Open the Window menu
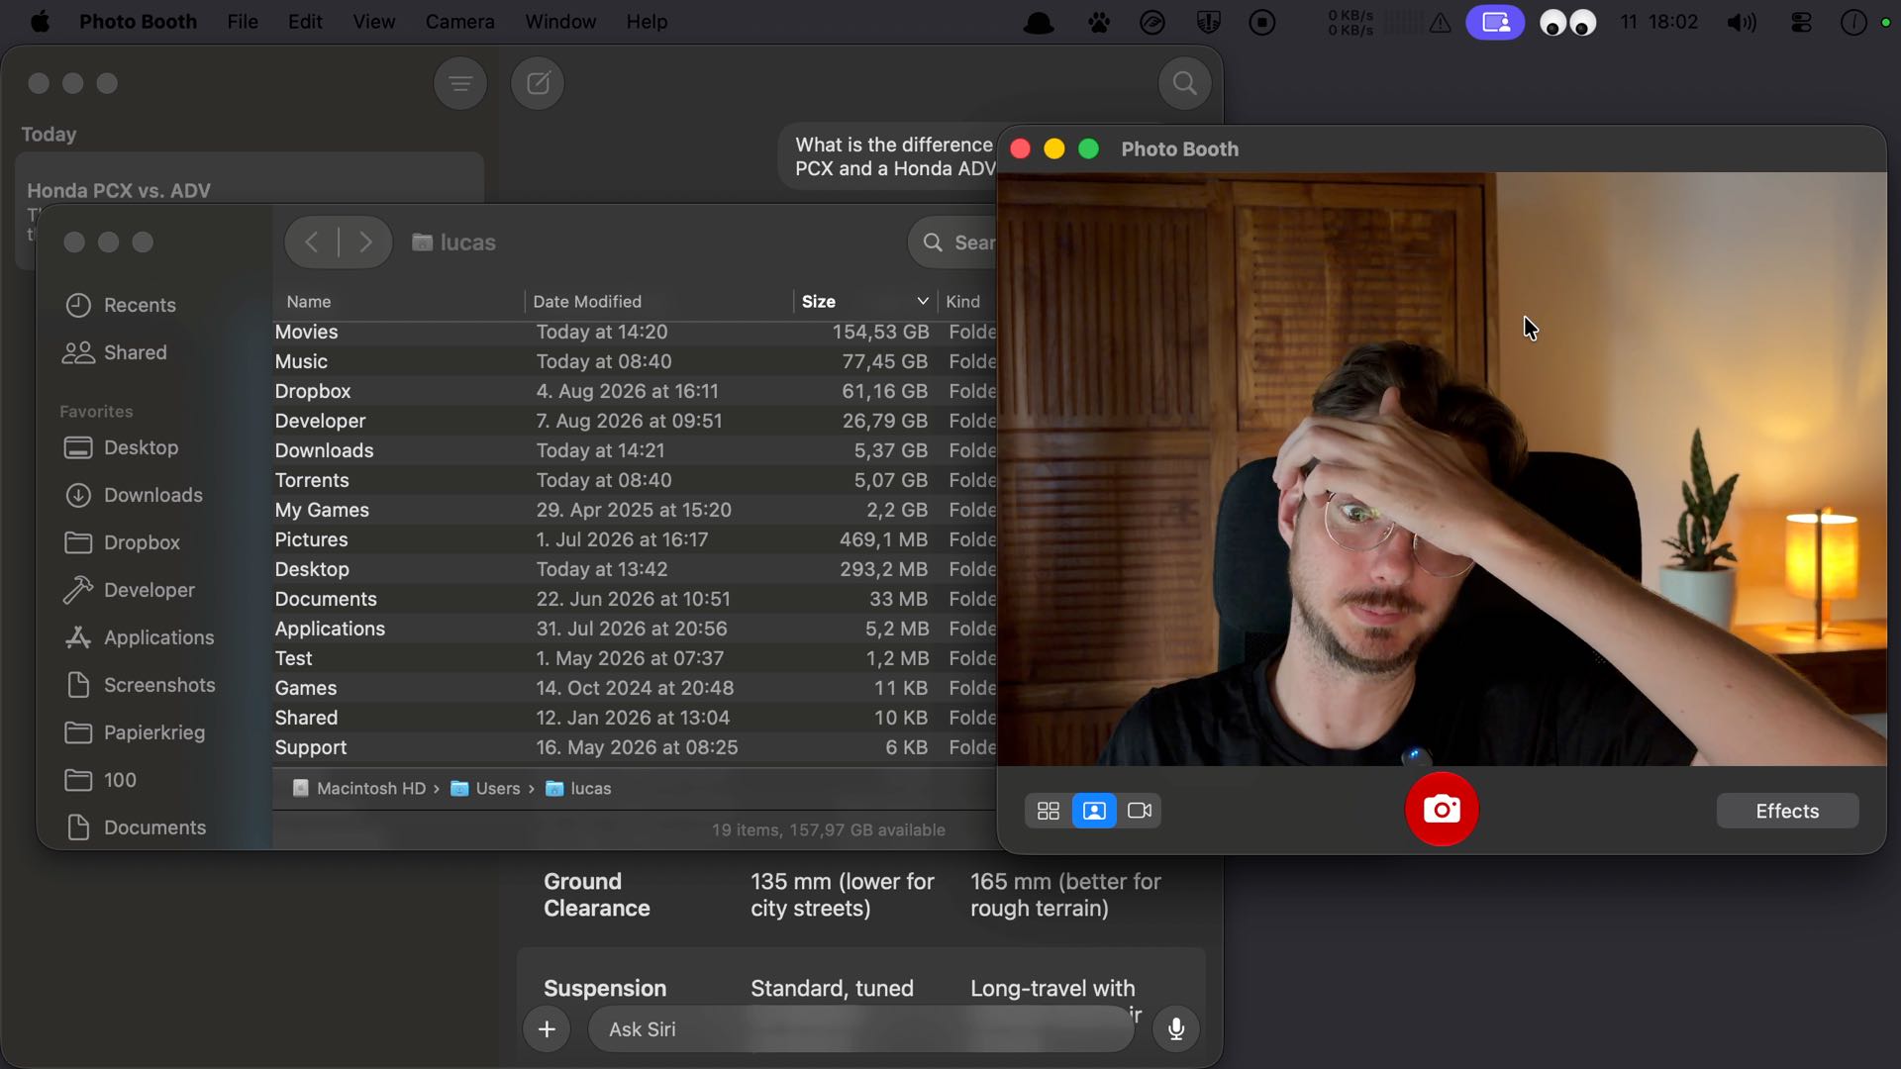Viewport: 1901px width, 1069px height. [560, 22]
